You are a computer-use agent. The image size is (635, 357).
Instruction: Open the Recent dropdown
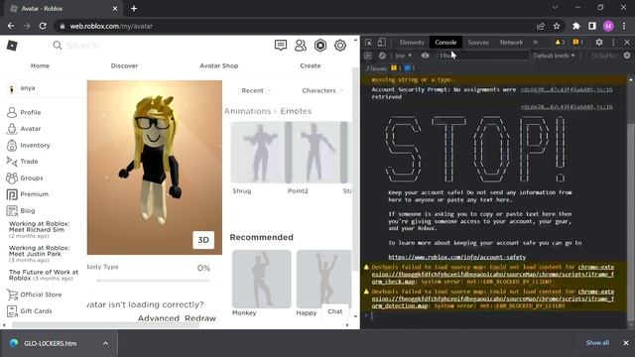(256, 90)
